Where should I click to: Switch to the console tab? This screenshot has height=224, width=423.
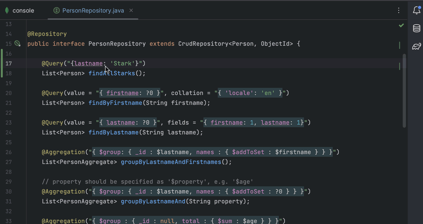click(x=23, y=10)
